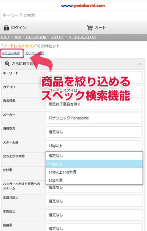Open the カート tab
The width and height of the screenshot is (147, 231).
(115, 28)
